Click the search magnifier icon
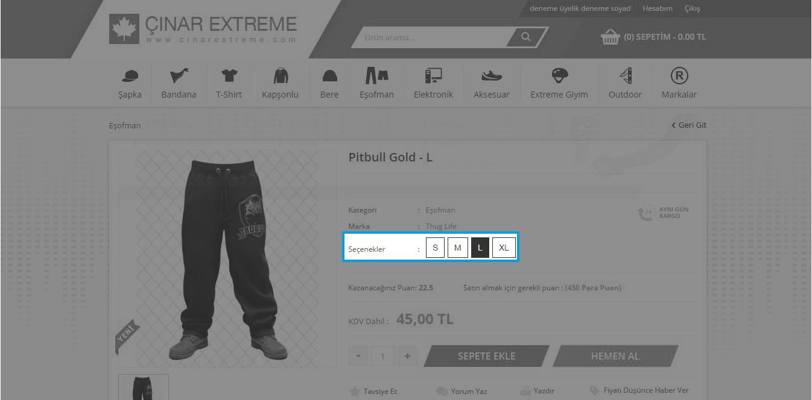The image size is (812, 400). [x=526, y=37]
